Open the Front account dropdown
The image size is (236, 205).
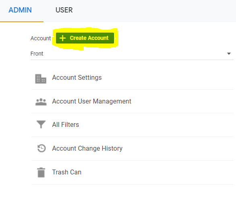(x=132, y=54)
